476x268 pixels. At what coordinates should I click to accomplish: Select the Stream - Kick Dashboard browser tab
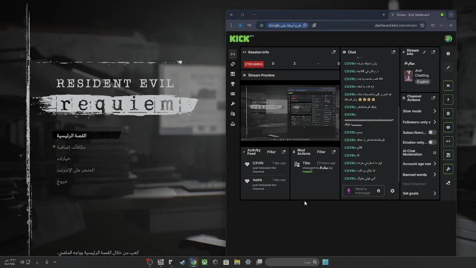click(416, 15)
